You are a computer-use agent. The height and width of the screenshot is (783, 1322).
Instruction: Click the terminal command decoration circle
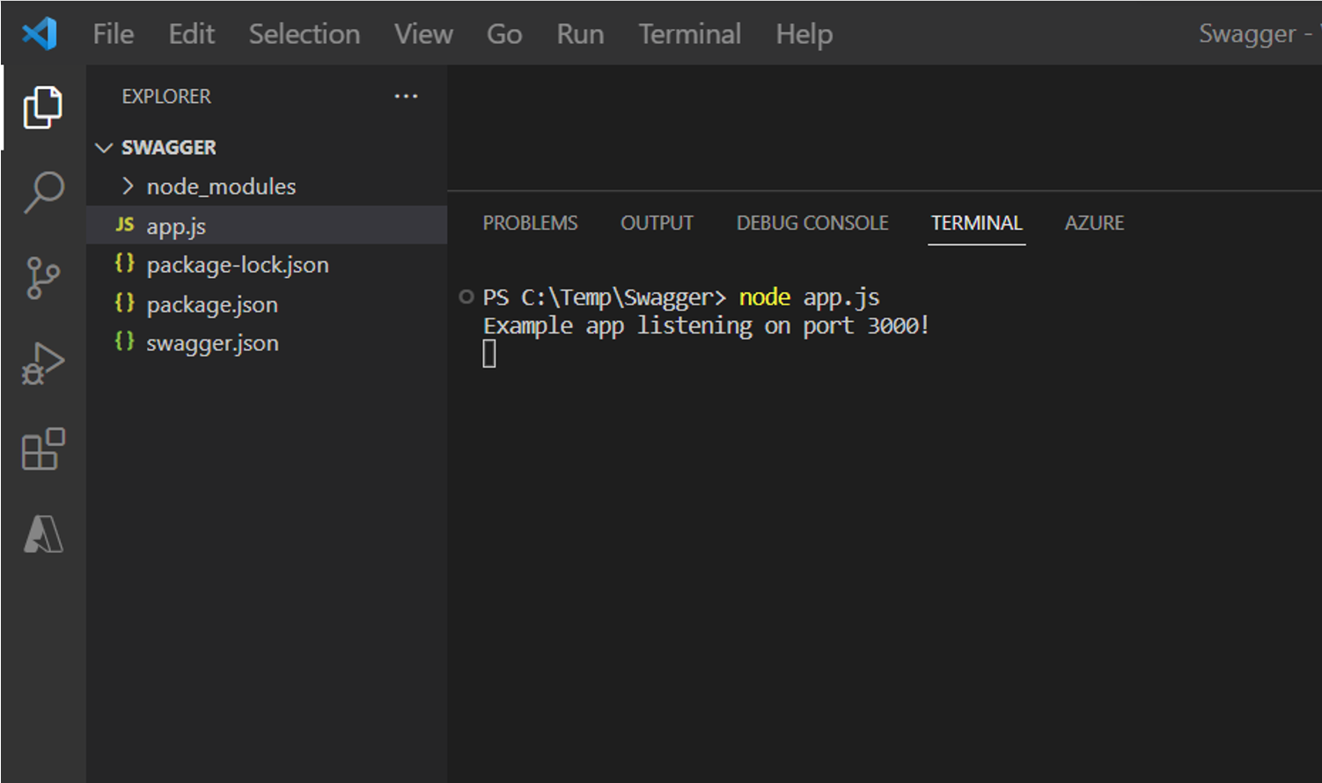click(466, 296)
